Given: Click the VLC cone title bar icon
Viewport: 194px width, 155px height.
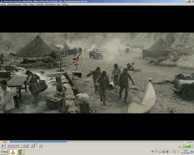Looking at the screenshot, I should pos(2,1).
